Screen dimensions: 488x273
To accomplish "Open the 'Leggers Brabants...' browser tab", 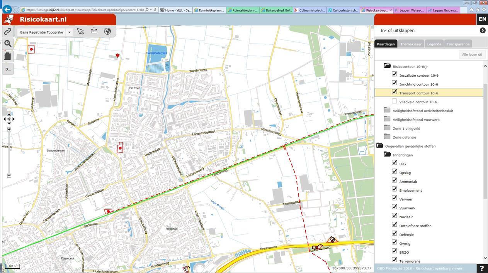I will pyautogui.click(x=443, y=10).
